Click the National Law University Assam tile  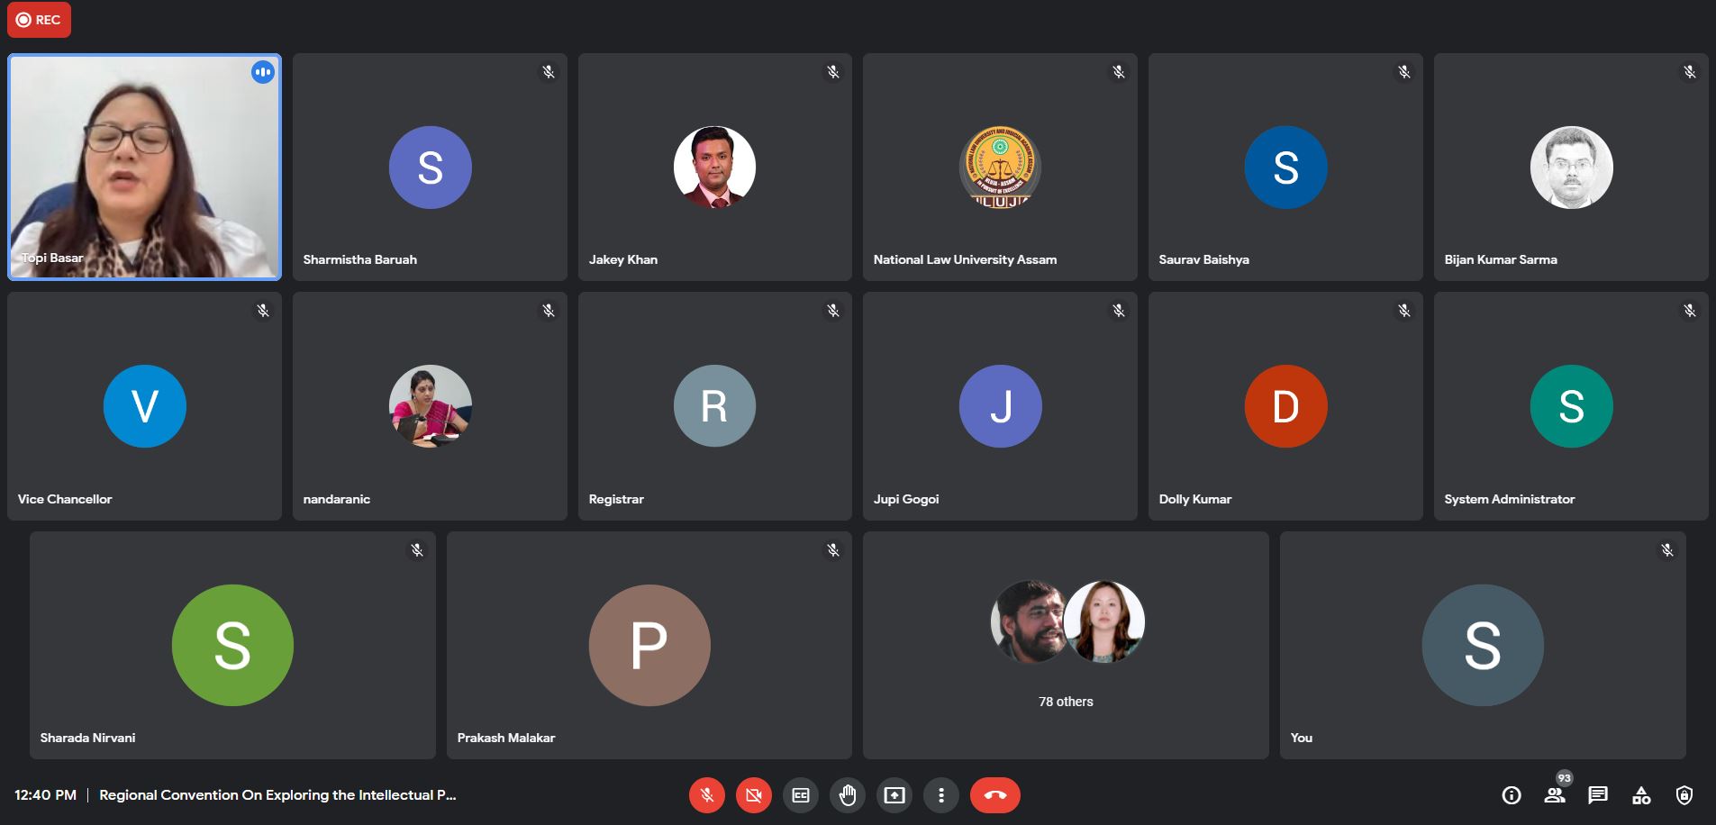pyautogui.click(x=1000, y=168)
